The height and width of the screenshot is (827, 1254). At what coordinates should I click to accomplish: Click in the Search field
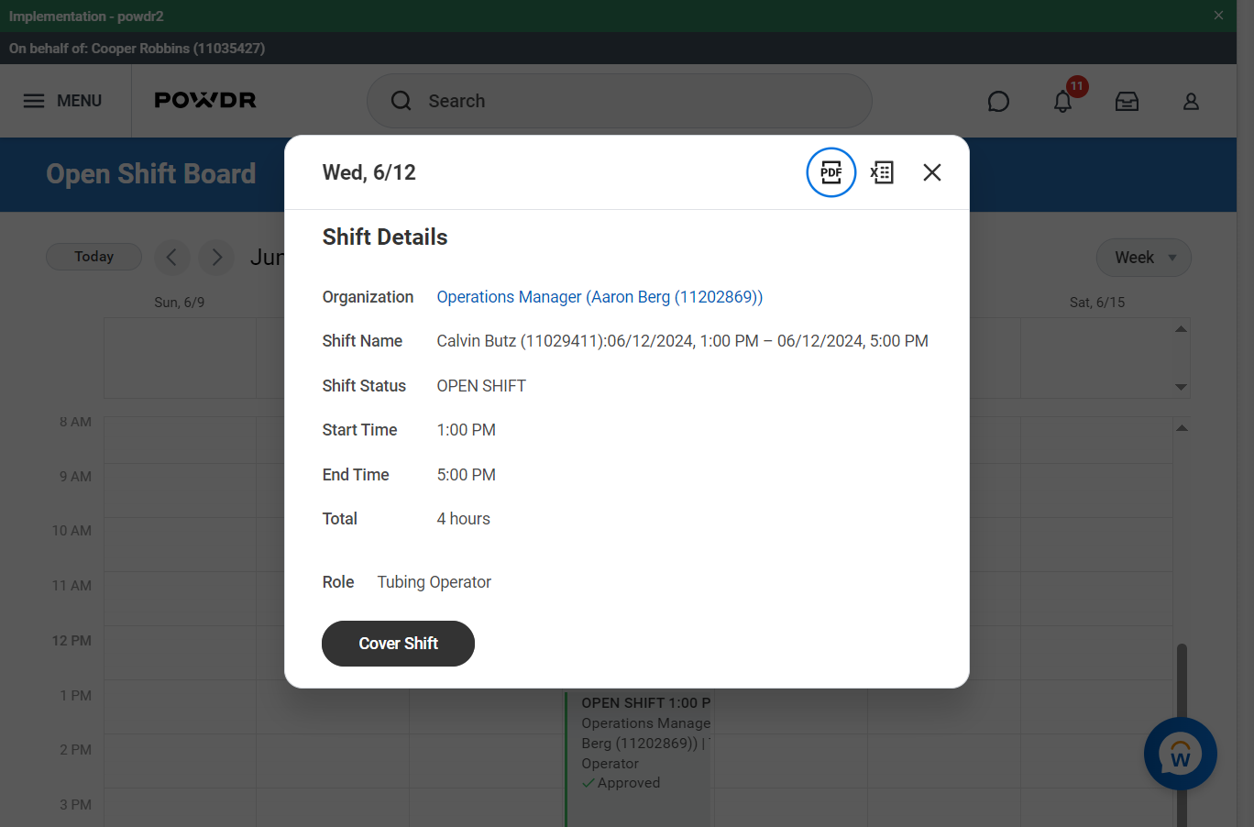click(620, 101)
